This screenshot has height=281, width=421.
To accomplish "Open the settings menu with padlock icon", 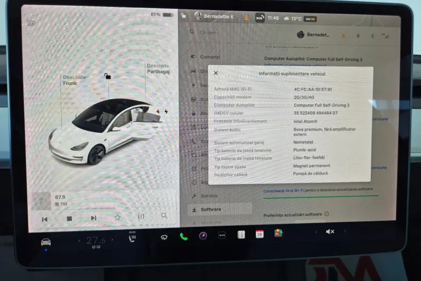I will pyautogui.click(x=193, y=113).
